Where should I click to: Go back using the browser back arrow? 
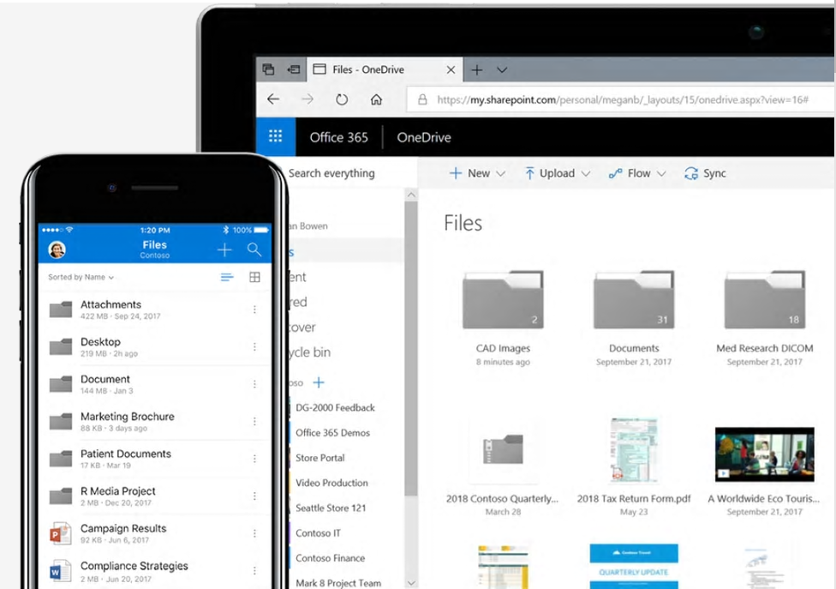(x=273, y=99)
